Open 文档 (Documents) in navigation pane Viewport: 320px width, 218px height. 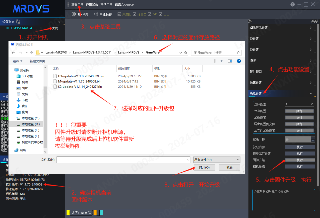pyautogui.click(x=22, y=94)
